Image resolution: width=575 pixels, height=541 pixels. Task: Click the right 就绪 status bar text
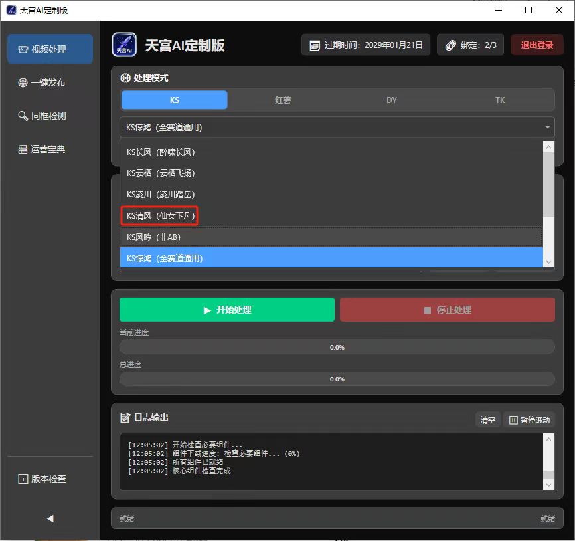pyautogui.click(x=548, y=518)
